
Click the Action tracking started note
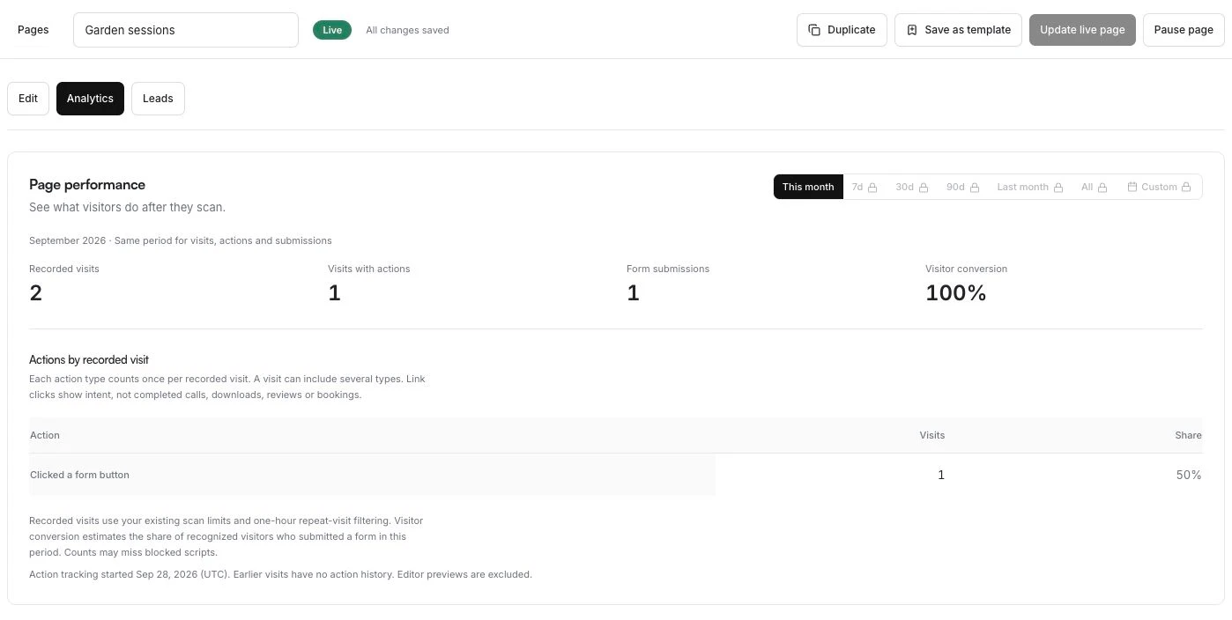pyautogui.click(x=280, y=574)
